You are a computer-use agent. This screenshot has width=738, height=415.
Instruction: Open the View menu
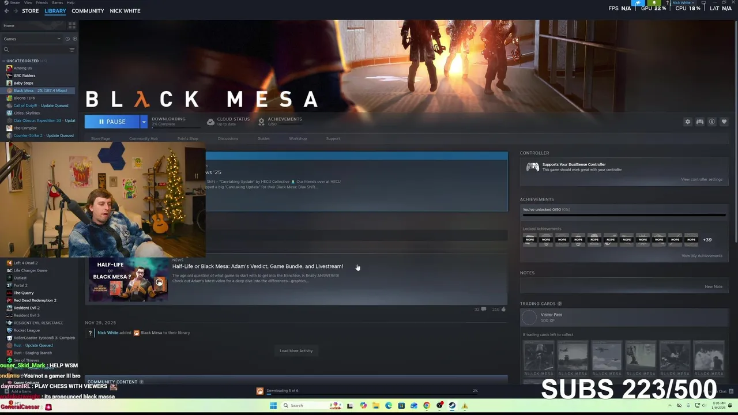point(28,2)
